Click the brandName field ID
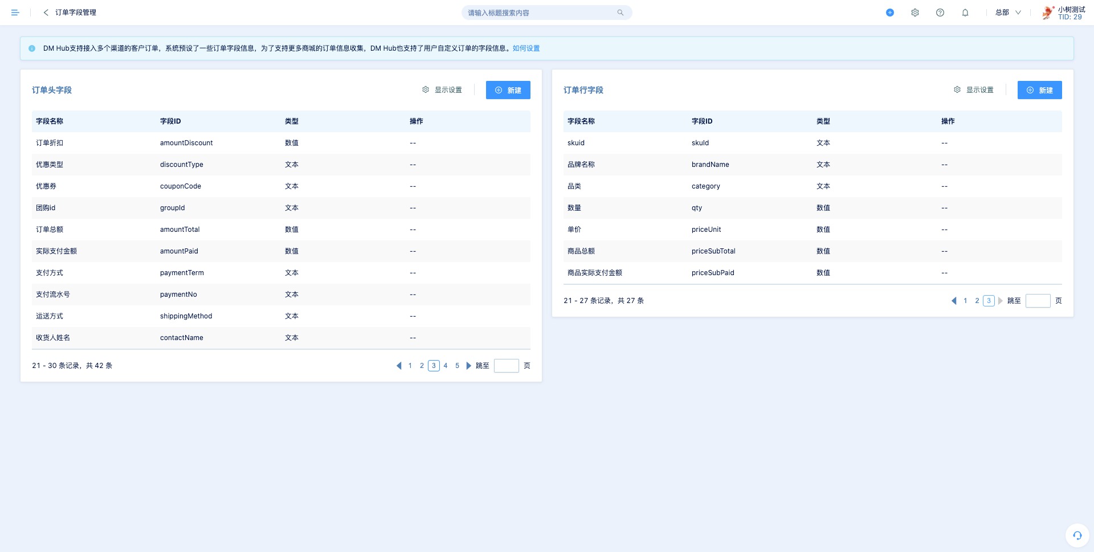The height and width of the screenshot is (552, 1094). 711,165
